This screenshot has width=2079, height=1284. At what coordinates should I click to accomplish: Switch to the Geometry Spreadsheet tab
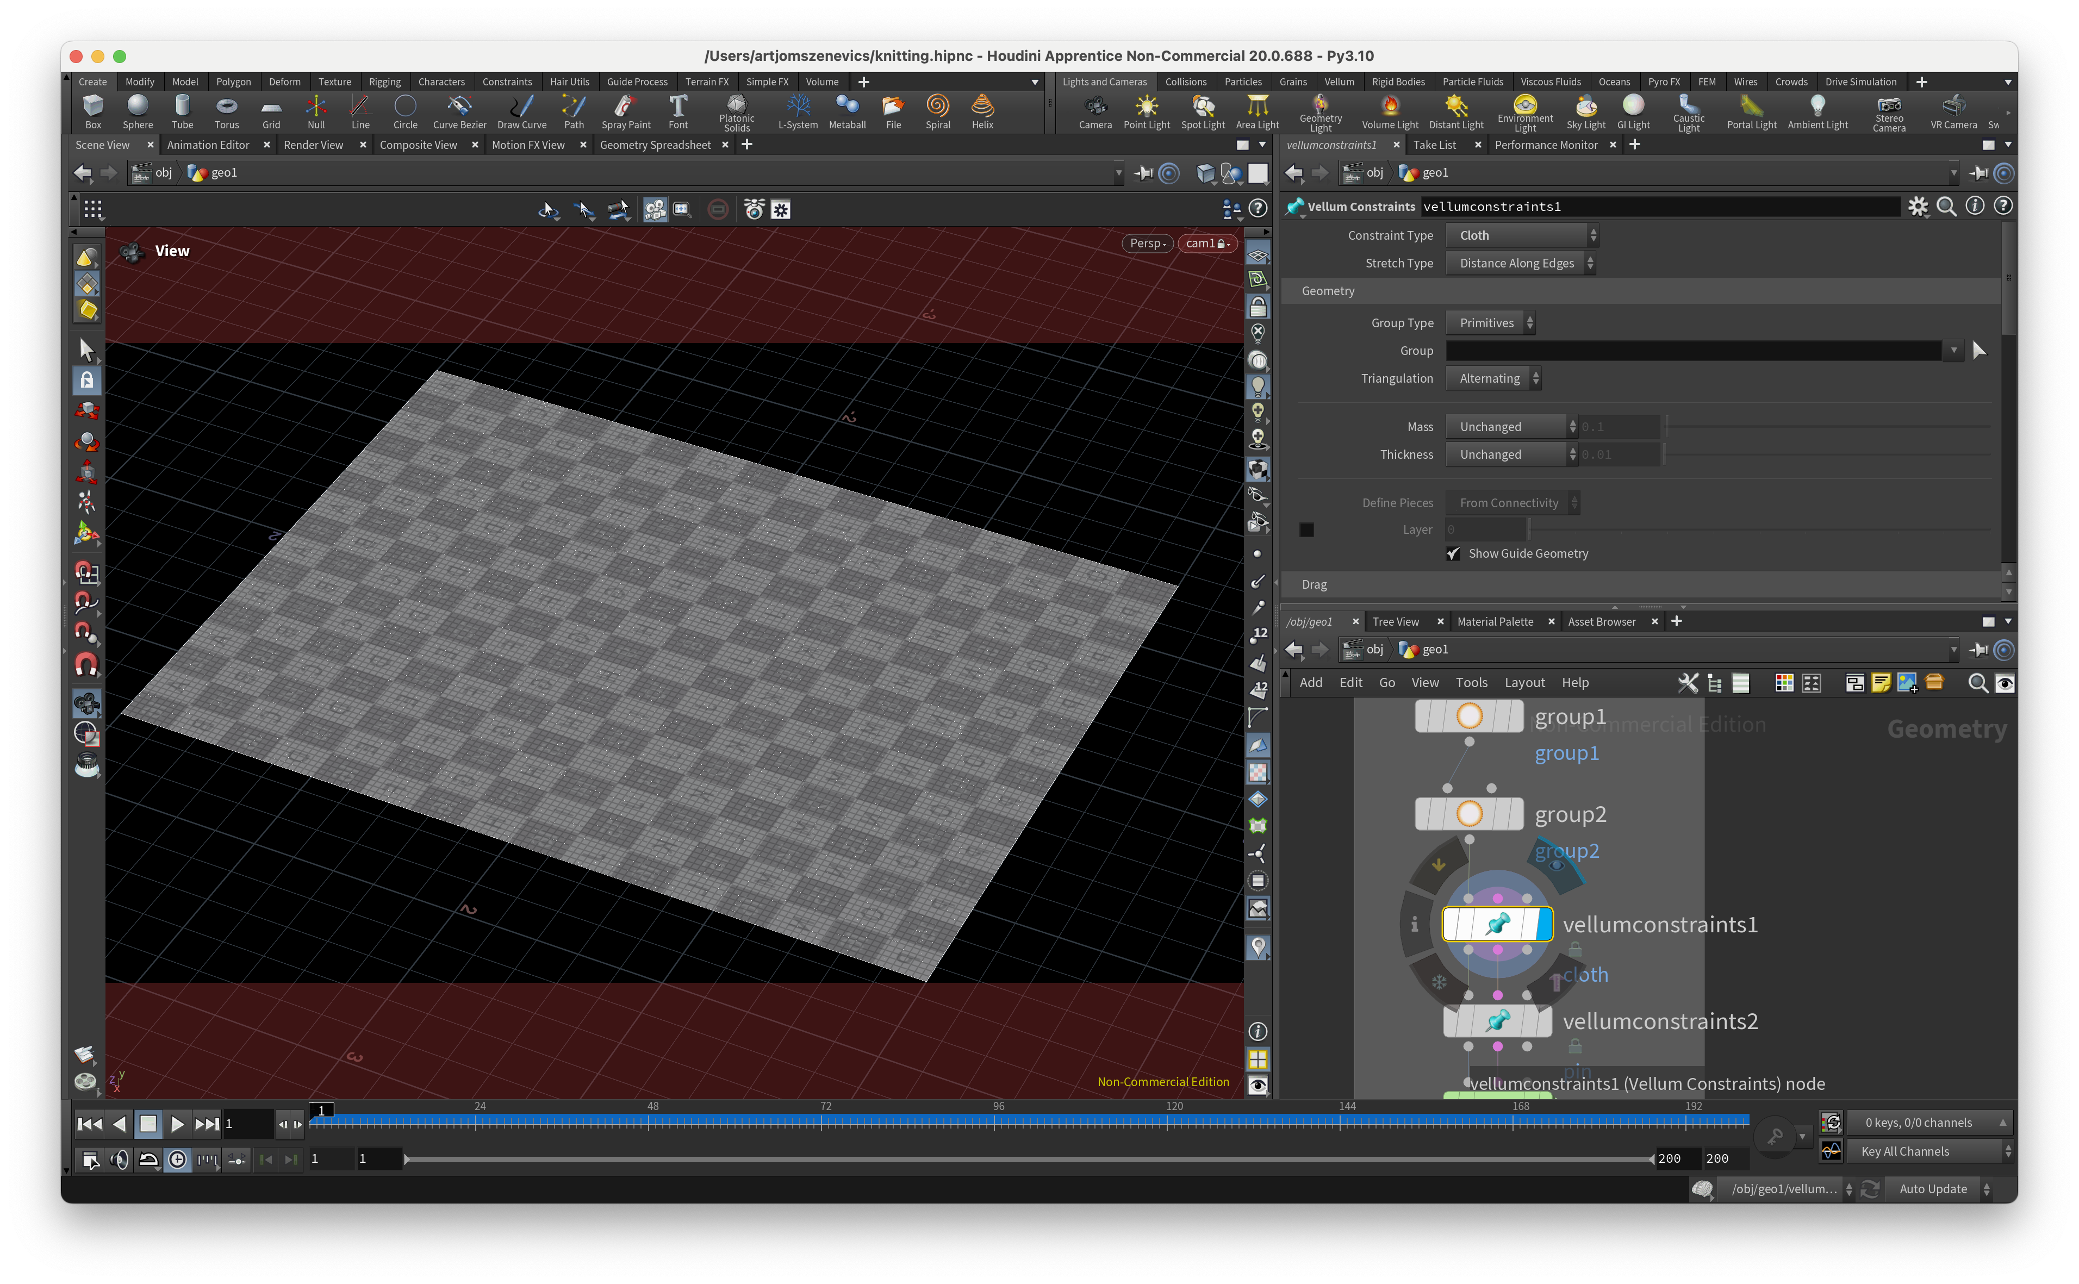(x=655, y=145)
